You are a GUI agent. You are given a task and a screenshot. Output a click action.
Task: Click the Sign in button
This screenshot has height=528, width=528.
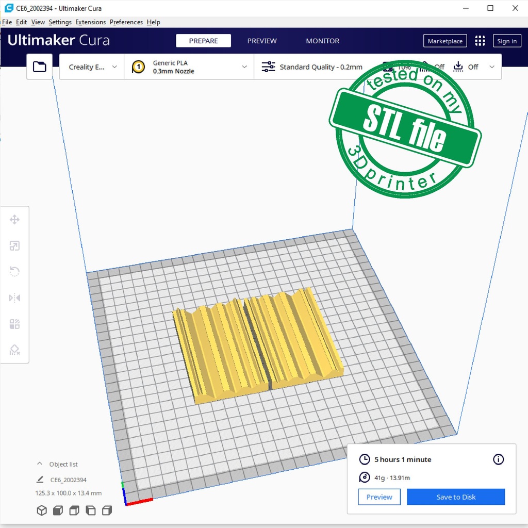[x=506, y=41]
